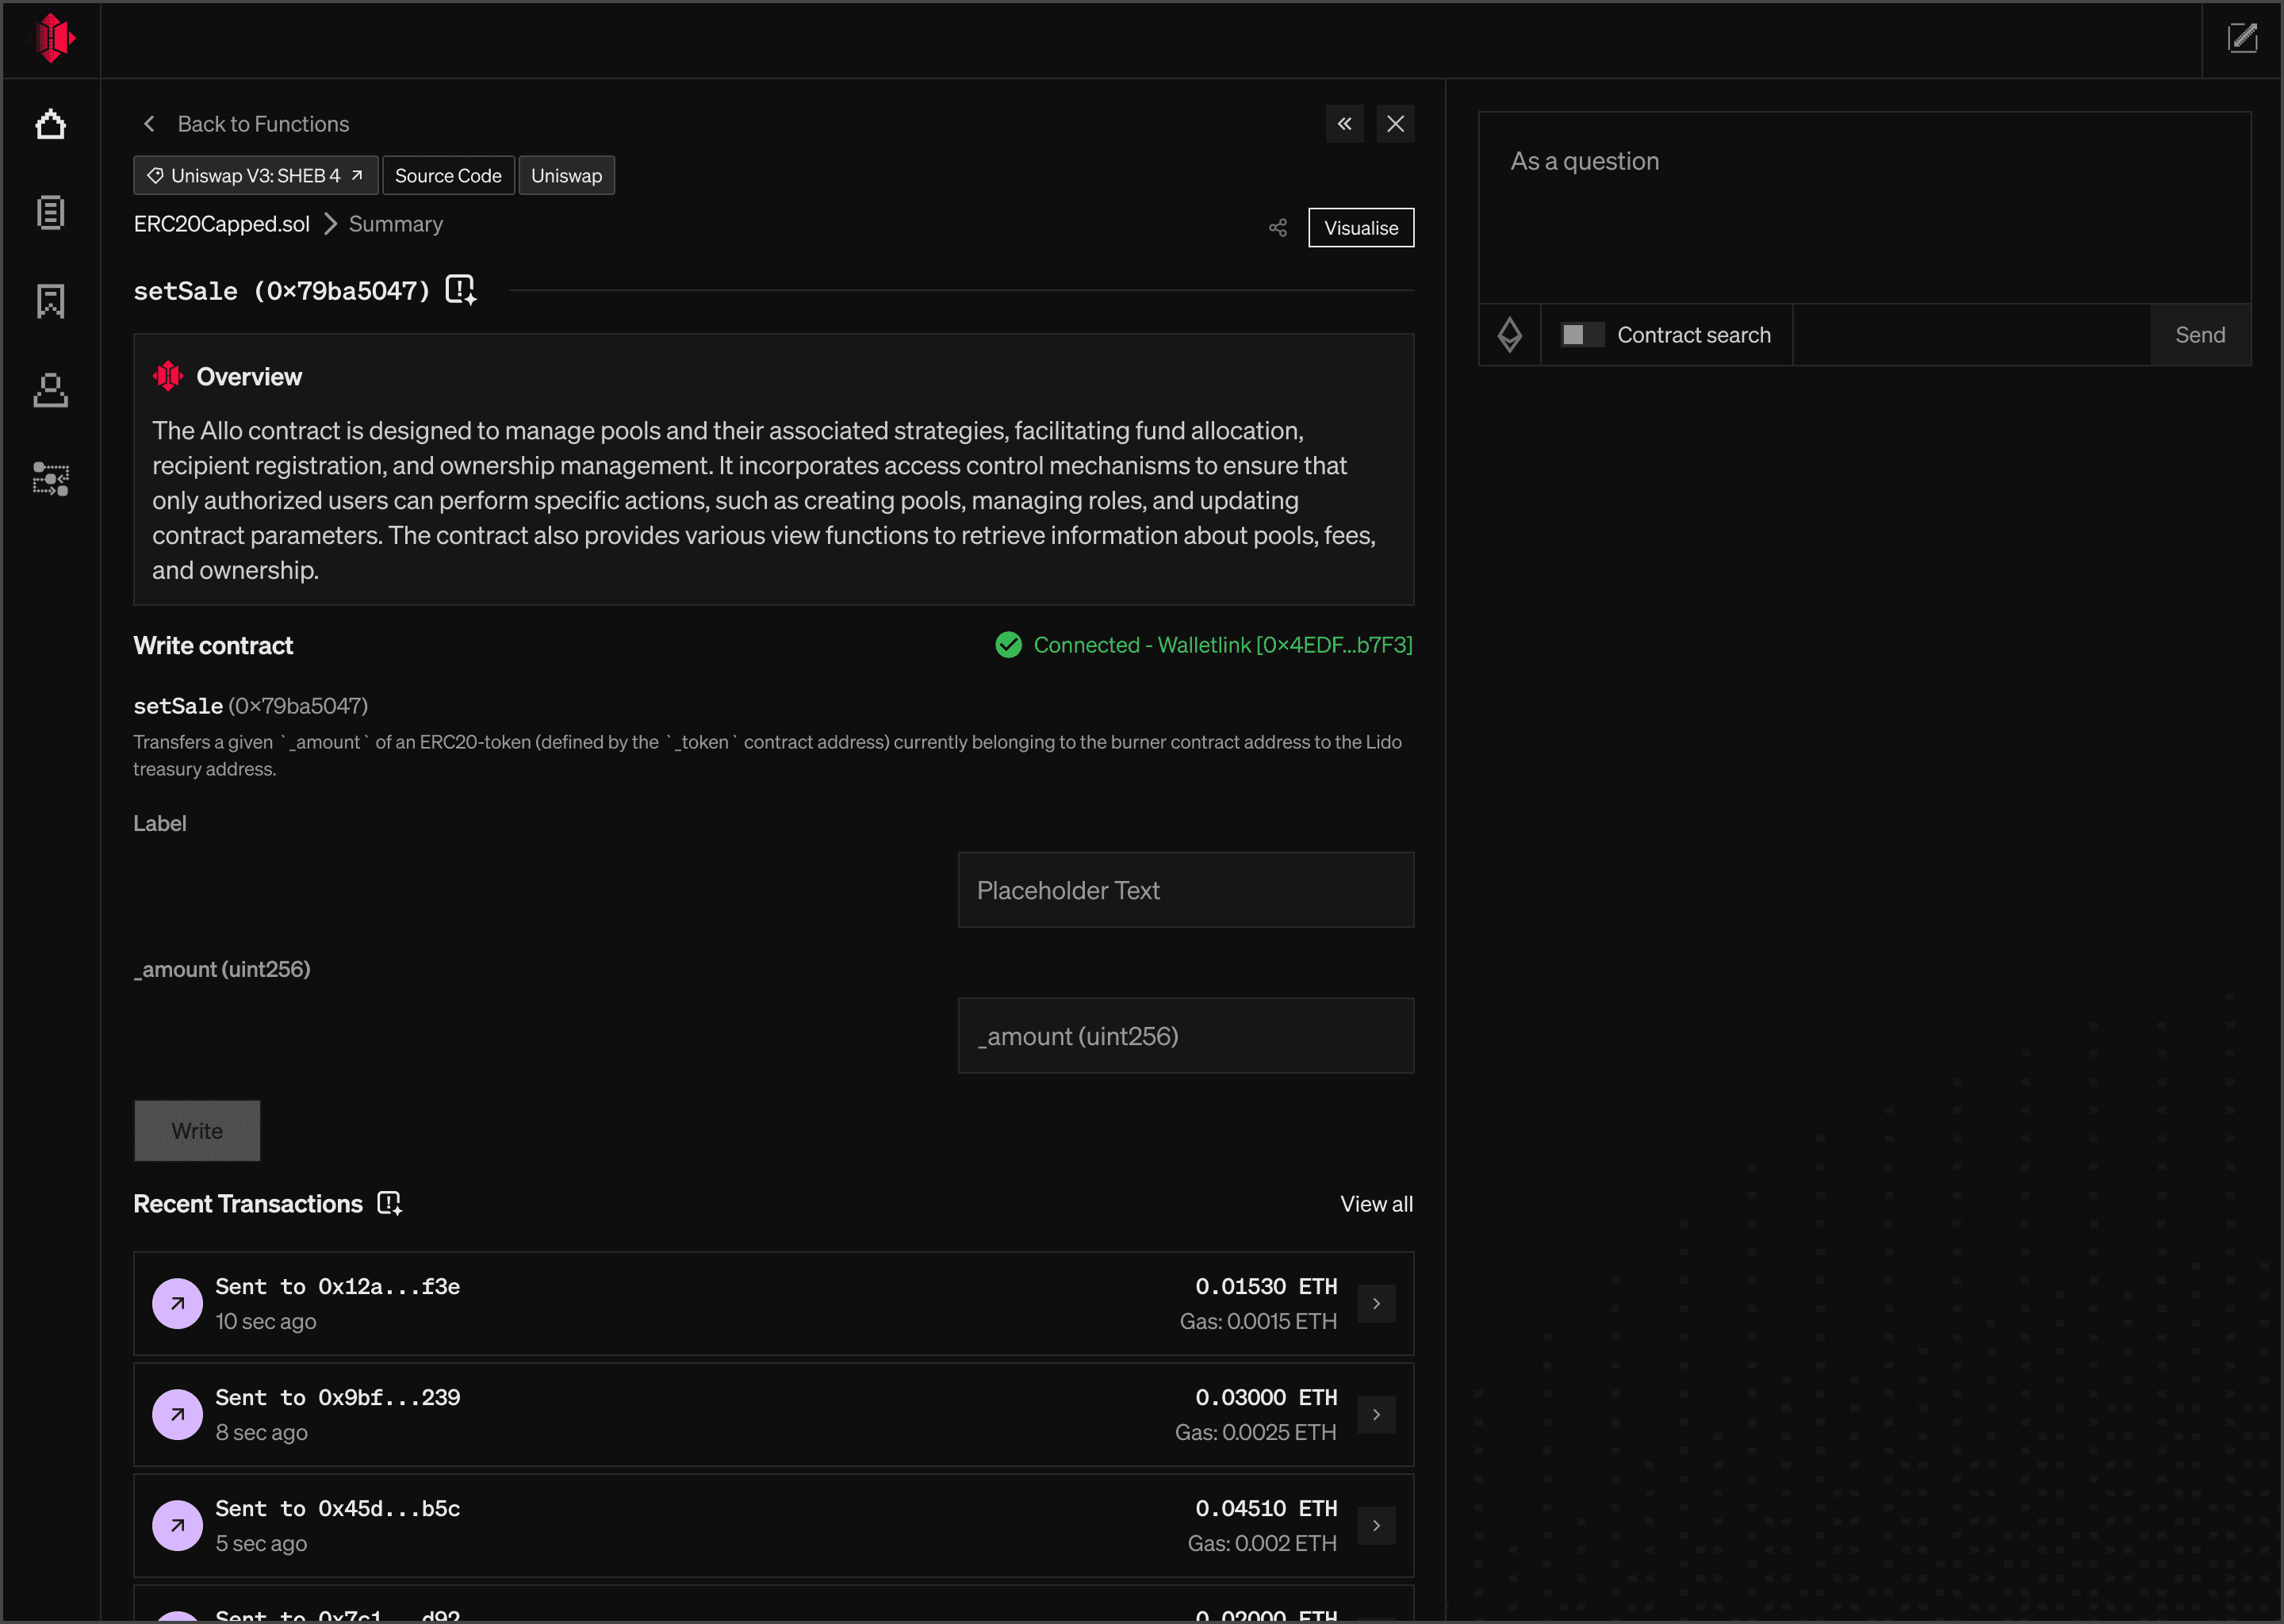Open the user profile sidebar icon
Image resolution: width=2284 pixels, height=1624 pixels.
pos(50,390)
